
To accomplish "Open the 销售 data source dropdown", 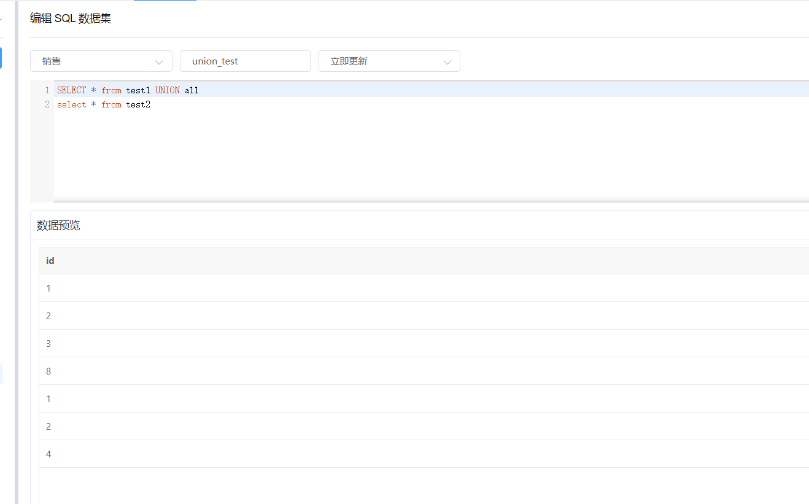I will point(101,61).
